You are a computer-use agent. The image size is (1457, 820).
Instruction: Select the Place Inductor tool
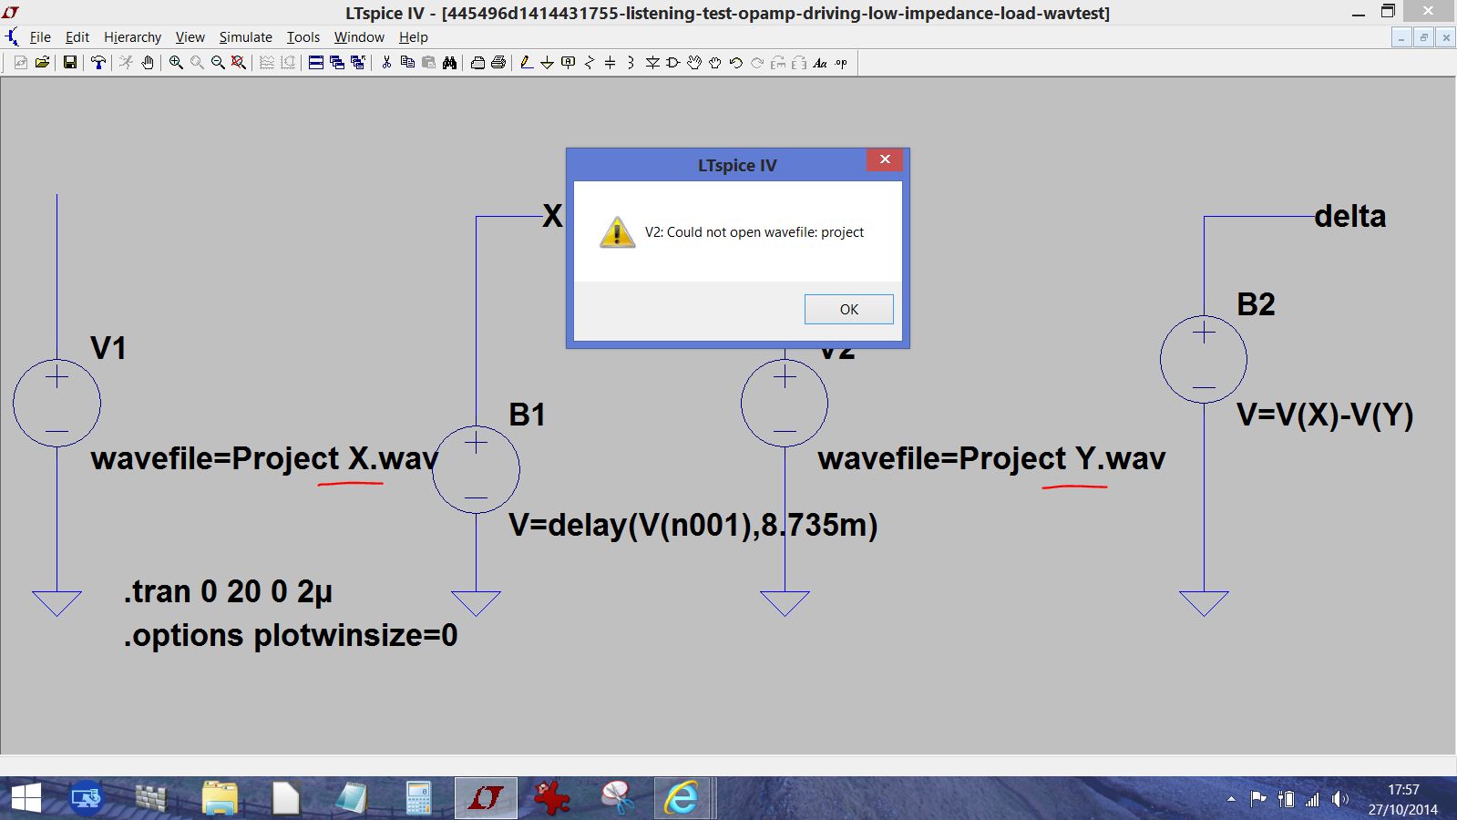pyautogui.click(x=631, y=62)
